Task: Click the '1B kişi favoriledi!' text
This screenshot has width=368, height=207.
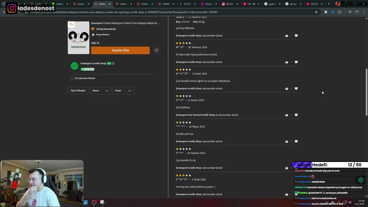Action: (x=106, y=29)
